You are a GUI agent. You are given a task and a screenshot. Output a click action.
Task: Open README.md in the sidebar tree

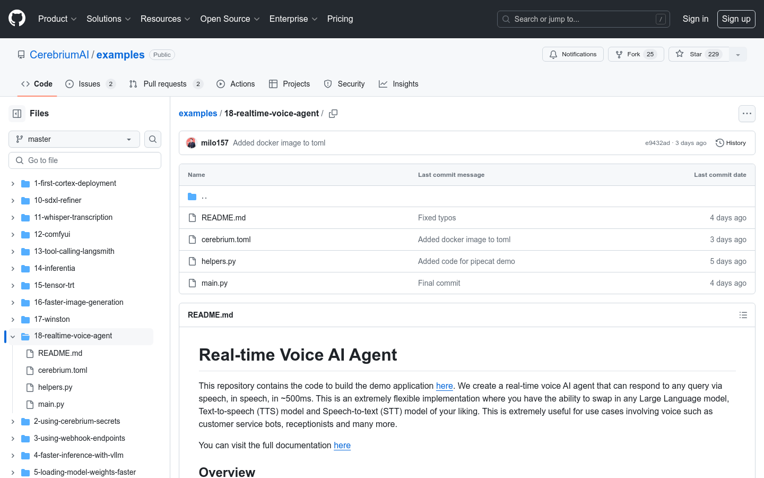pos(60,353)
